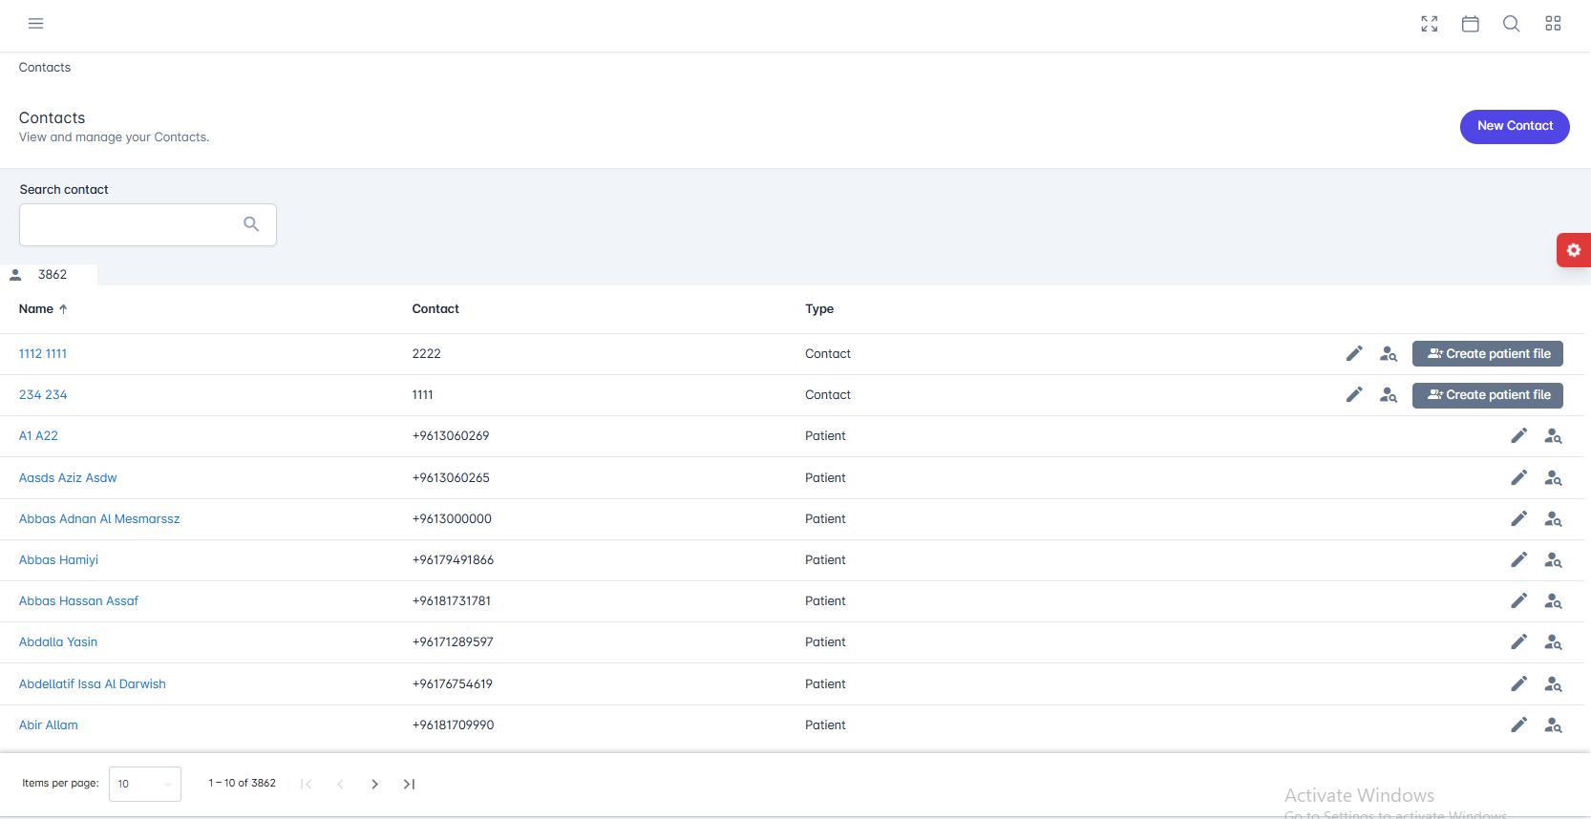The height and width of the screenshot is (819, 1591).
Task: Click the header search icon
Action: coord(1511,24)
